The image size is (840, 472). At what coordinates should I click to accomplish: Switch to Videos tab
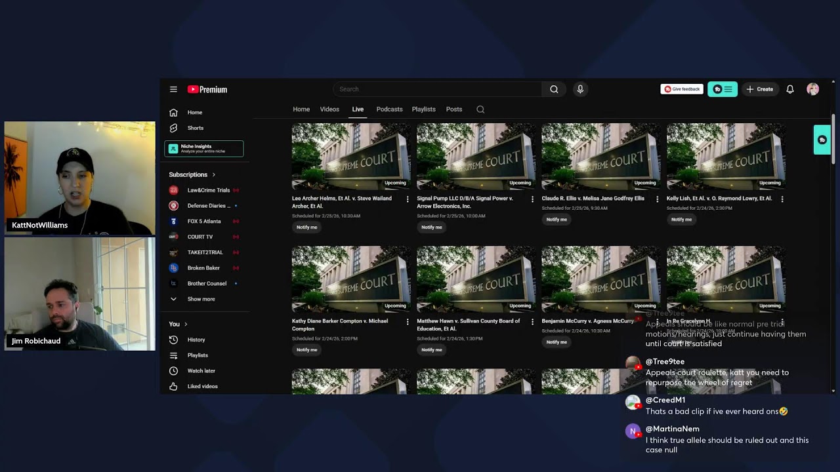pyautogui.click(x=329, y=109)
